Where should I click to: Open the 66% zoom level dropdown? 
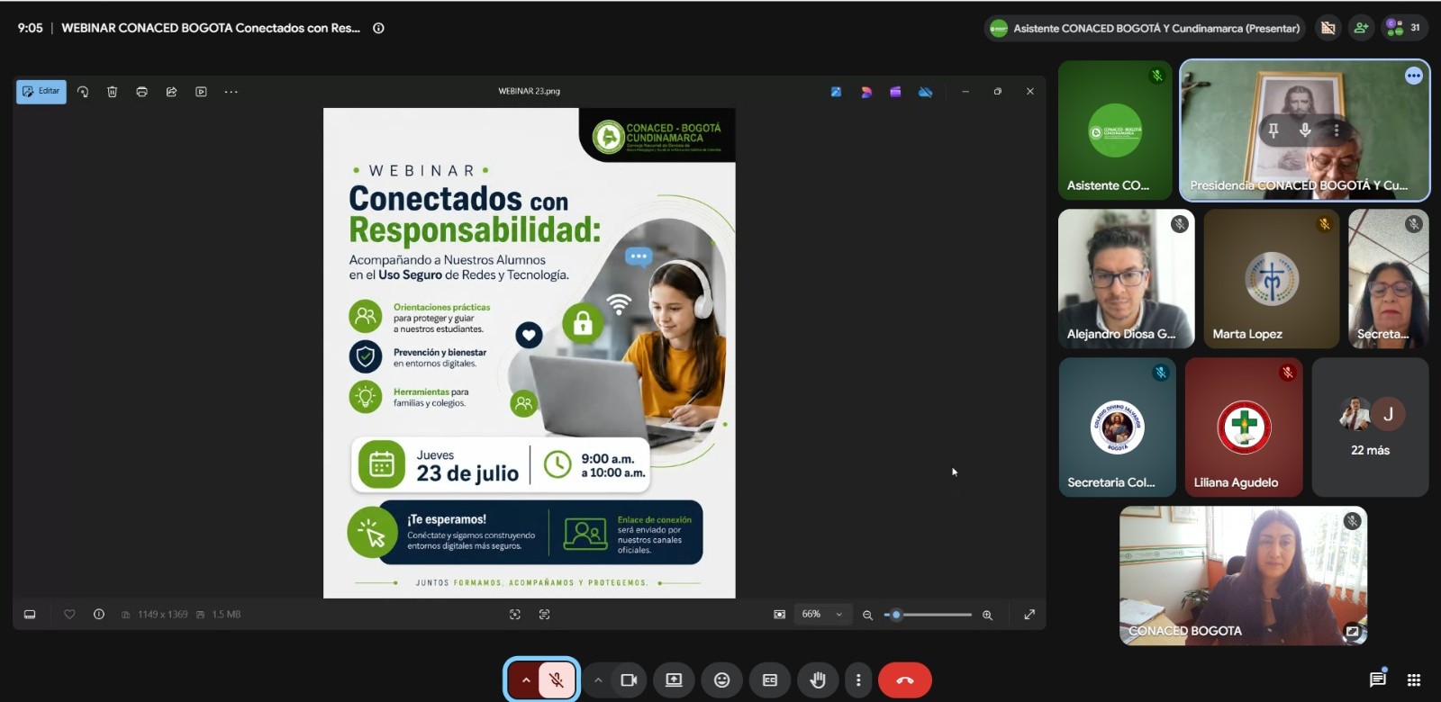[x=821, y=615]
